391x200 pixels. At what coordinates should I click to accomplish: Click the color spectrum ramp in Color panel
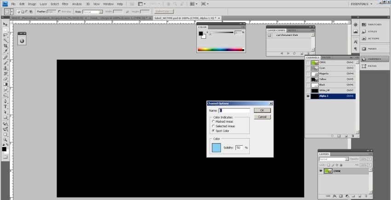tap(221, 49)
